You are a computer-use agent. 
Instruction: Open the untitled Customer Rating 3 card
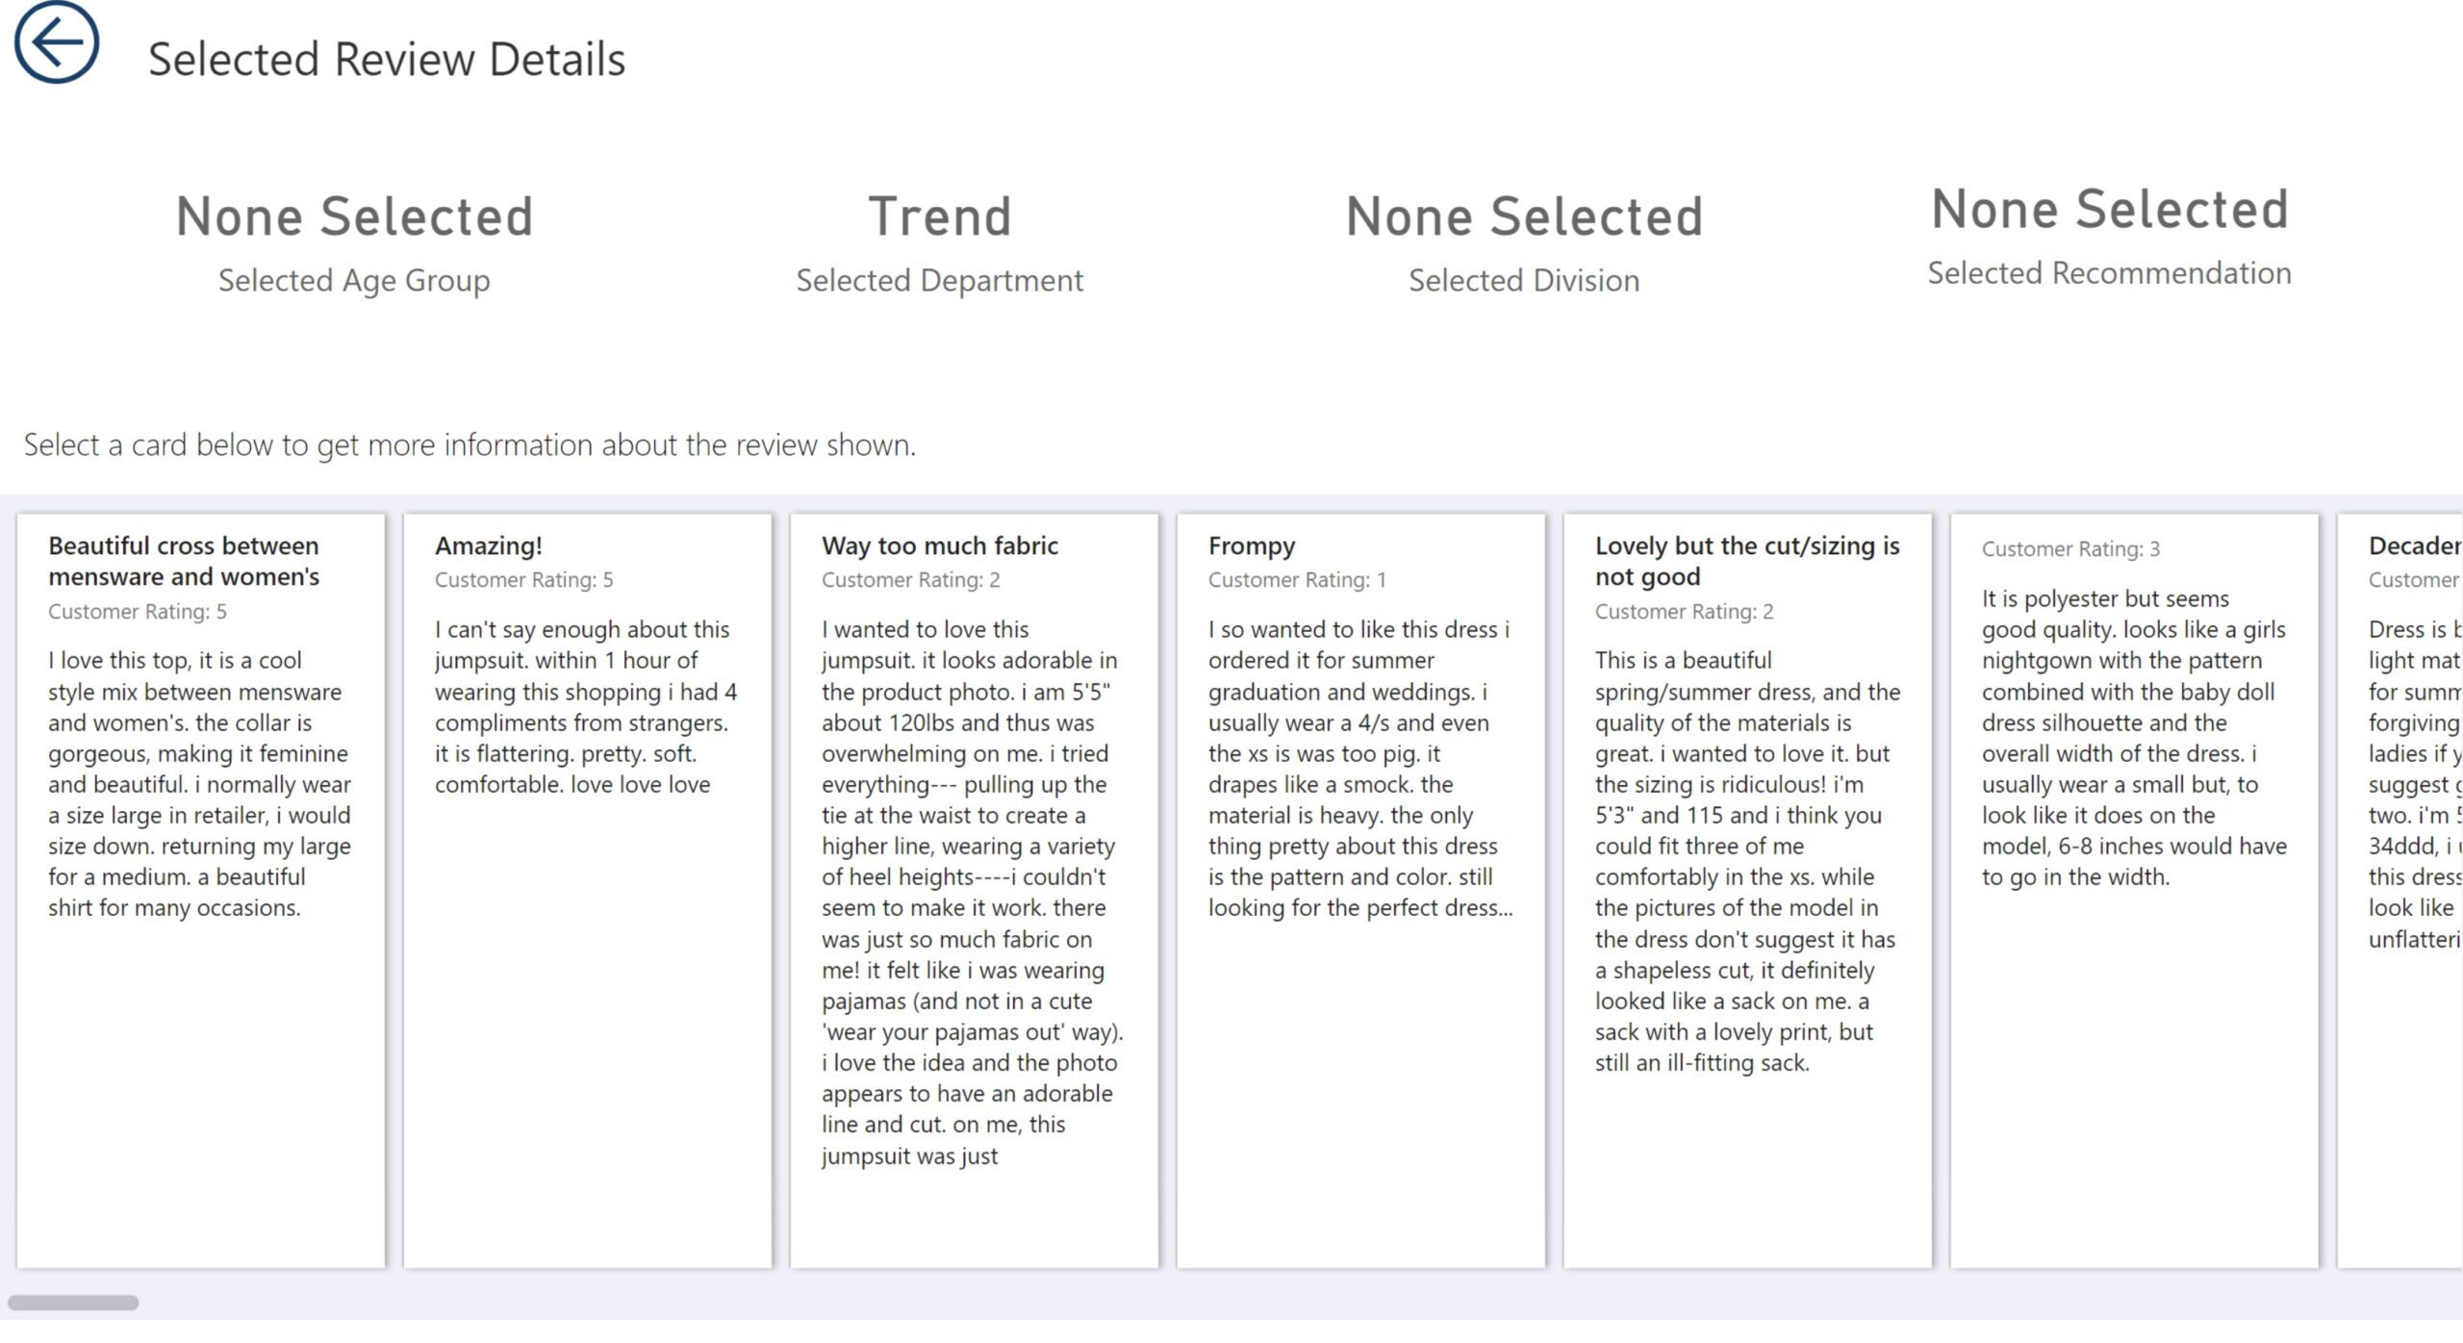coord(2135,890)
